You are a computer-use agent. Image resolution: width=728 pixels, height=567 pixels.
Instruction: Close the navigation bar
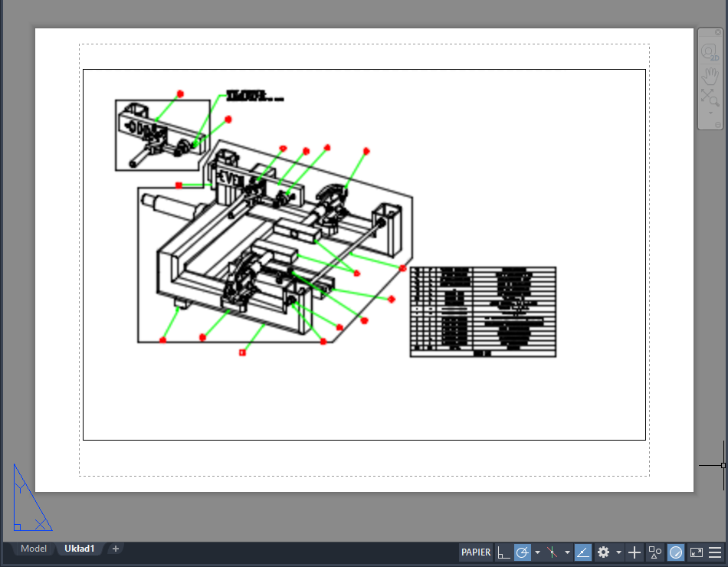click(718, 32)
